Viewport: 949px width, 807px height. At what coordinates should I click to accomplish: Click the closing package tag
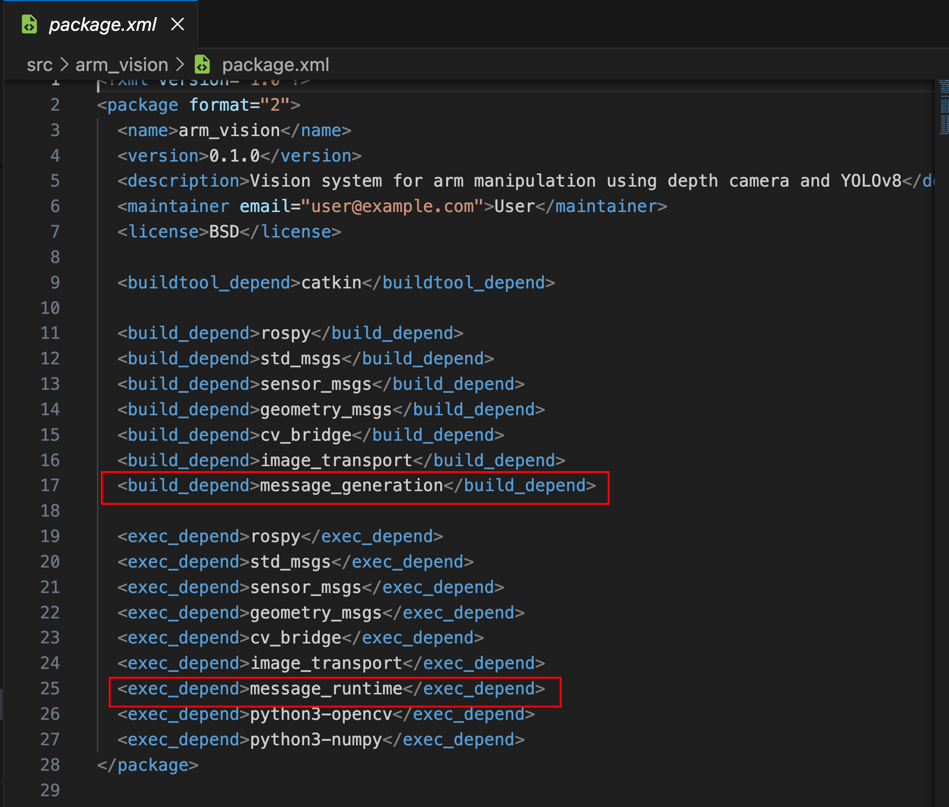pos(147,765)
